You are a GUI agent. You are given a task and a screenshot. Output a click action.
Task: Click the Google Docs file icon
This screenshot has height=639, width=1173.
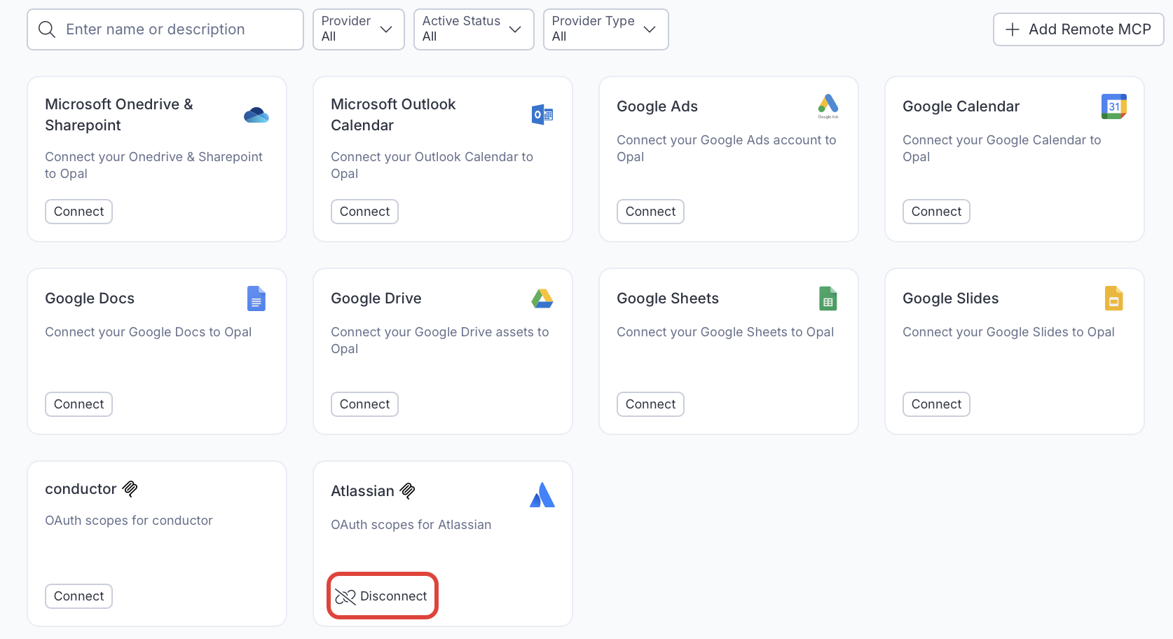coord(256,298)
